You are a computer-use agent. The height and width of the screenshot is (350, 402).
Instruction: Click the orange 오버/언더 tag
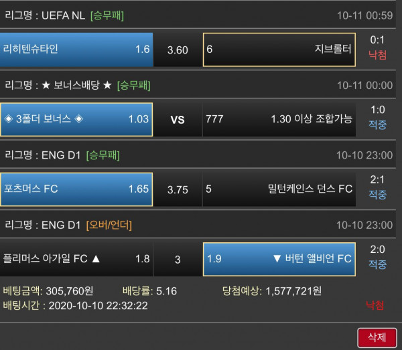(x=109, y=224)
